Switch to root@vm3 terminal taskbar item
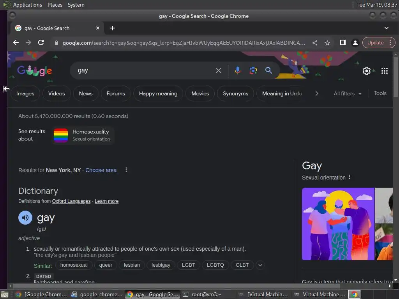Screen dimensions: 399x299 [206, 294]
